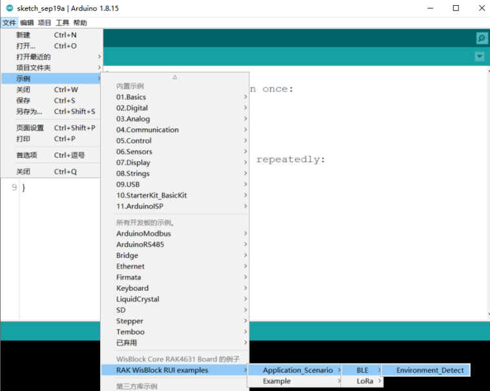Open 首选项 preferences entry
490x391 pixels.
pos(52,155)
